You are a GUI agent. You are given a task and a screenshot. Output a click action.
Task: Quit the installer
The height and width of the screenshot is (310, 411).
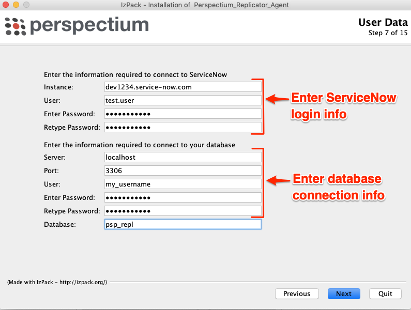pyautogui.click(x=385, y=293)
